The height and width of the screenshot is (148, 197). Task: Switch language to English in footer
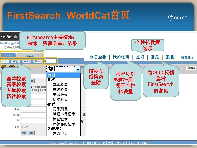pos(52,143)
